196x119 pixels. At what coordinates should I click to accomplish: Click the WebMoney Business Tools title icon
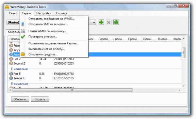[7, 7]
